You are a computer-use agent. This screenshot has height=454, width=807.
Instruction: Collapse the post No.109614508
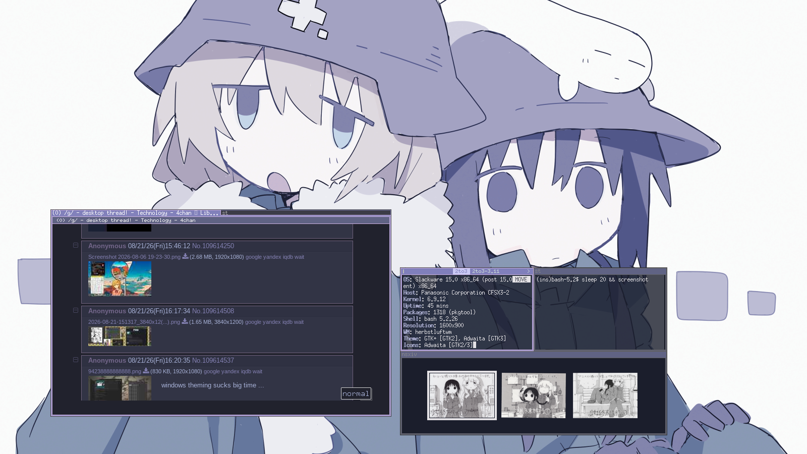(x=76, y=311)
